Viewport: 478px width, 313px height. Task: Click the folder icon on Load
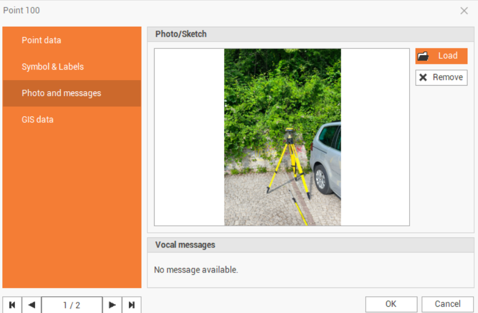tap(424, 56)
